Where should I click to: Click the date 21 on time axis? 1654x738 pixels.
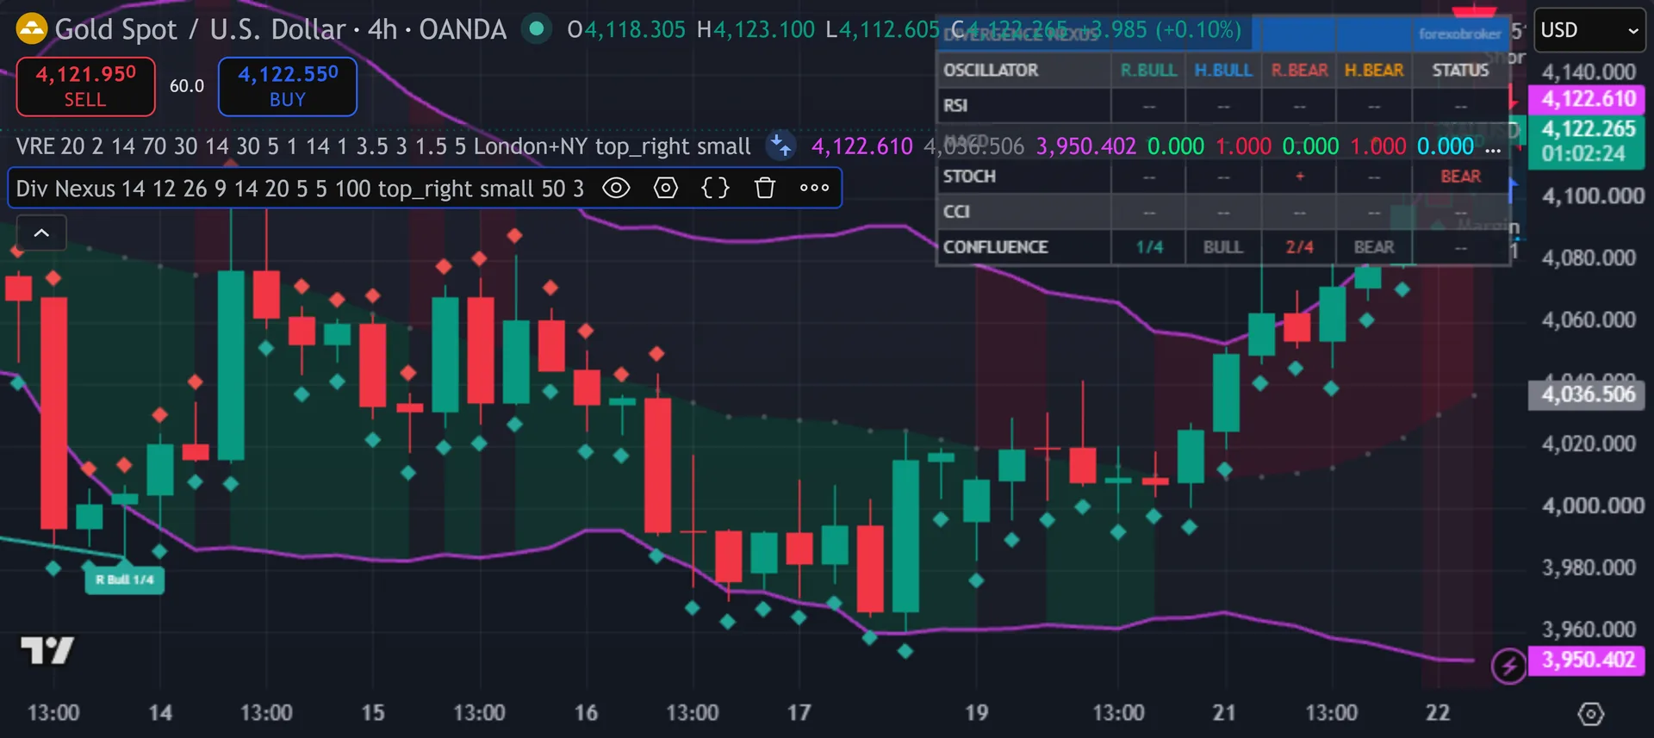(x=1224, y=713)
